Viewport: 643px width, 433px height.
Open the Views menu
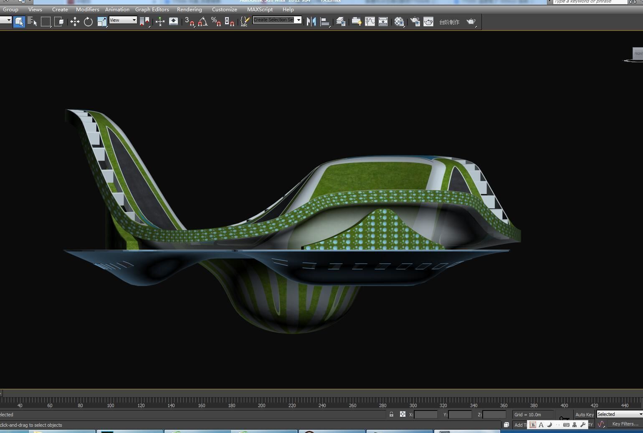pos(35,9)
